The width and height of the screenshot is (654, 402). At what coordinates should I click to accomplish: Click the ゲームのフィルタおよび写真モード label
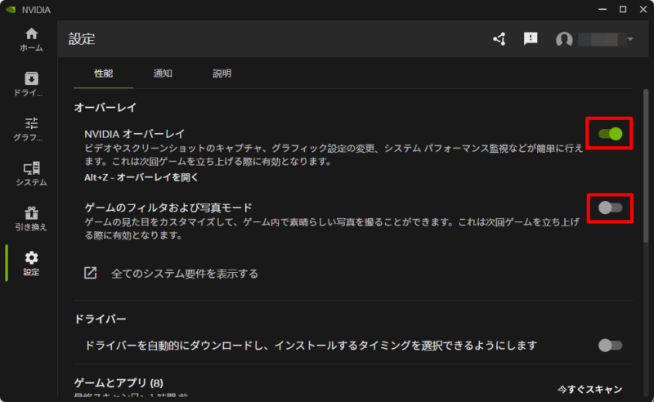(x=168, y=208)
